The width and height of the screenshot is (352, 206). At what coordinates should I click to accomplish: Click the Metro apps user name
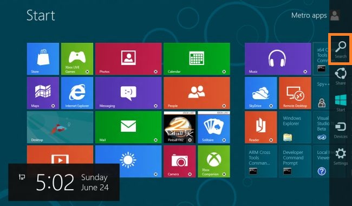click(309, 16)
